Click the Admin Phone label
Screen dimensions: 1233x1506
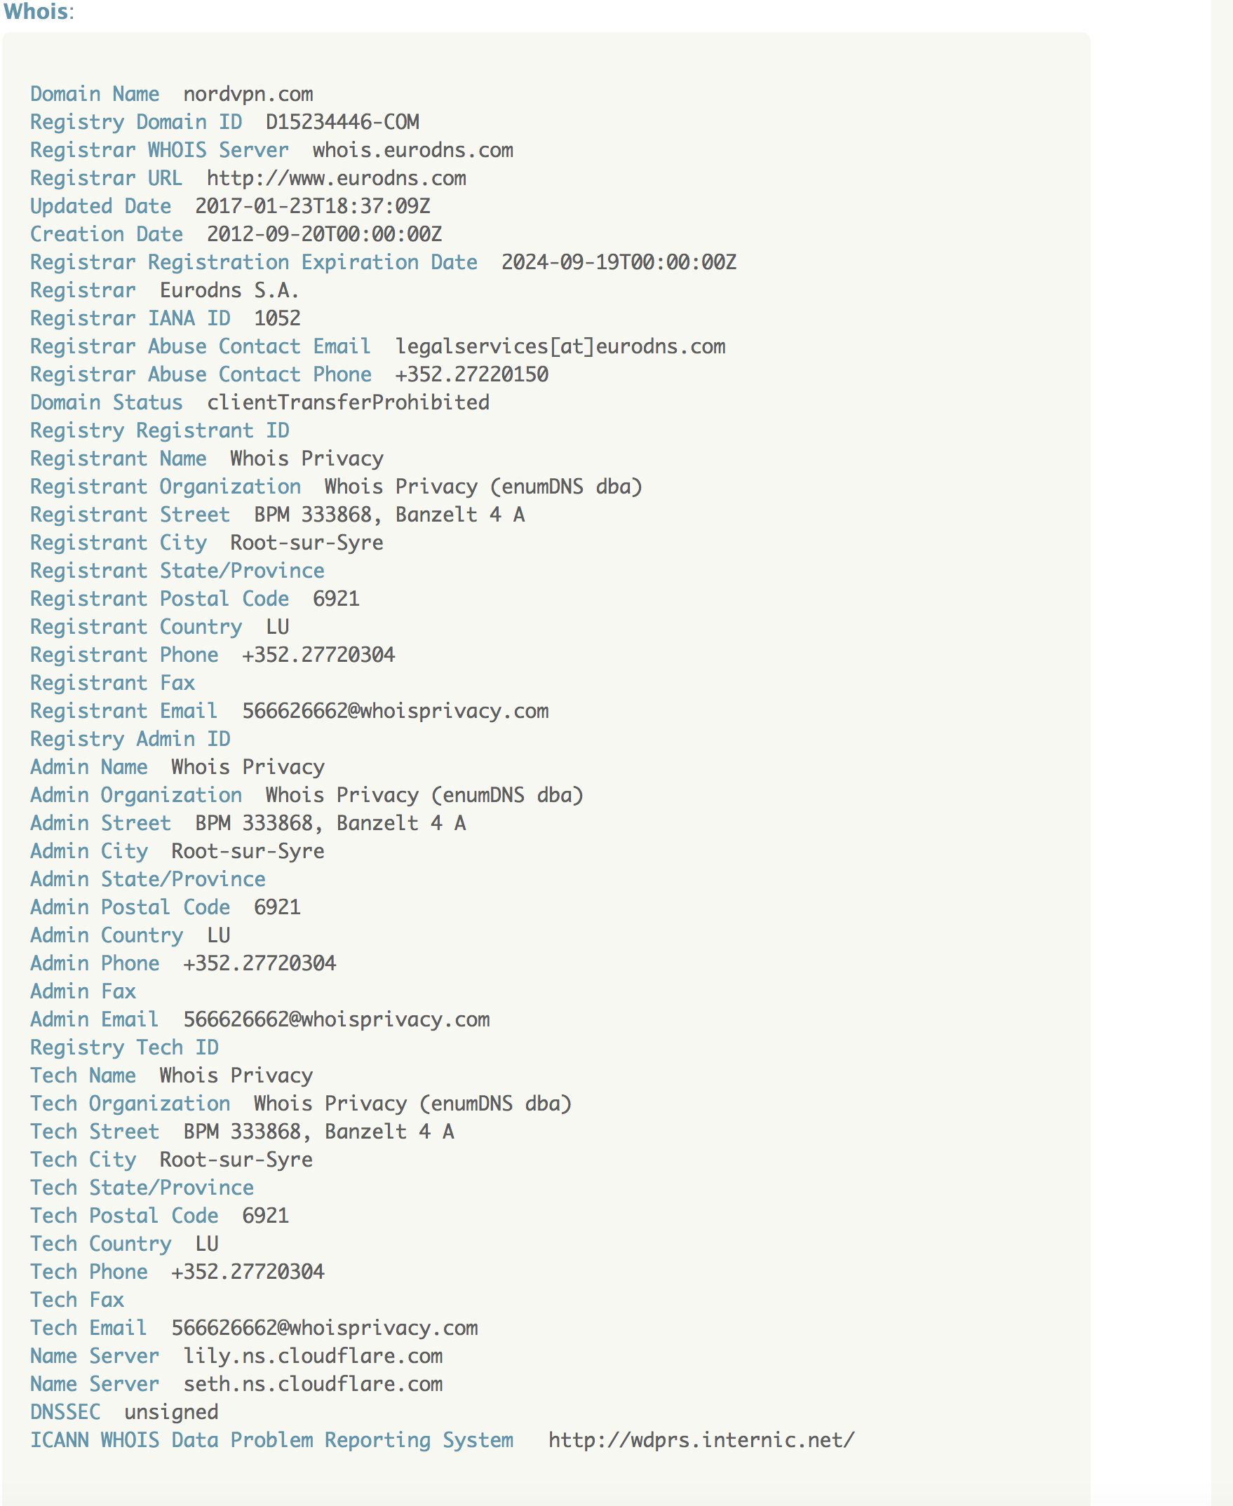pyautogui.click(x=95, y=963)
